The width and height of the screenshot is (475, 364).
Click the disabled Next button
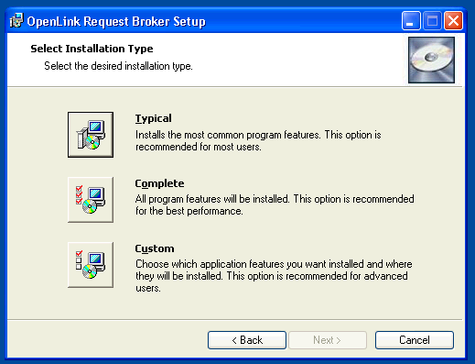(x=328, y=340)
